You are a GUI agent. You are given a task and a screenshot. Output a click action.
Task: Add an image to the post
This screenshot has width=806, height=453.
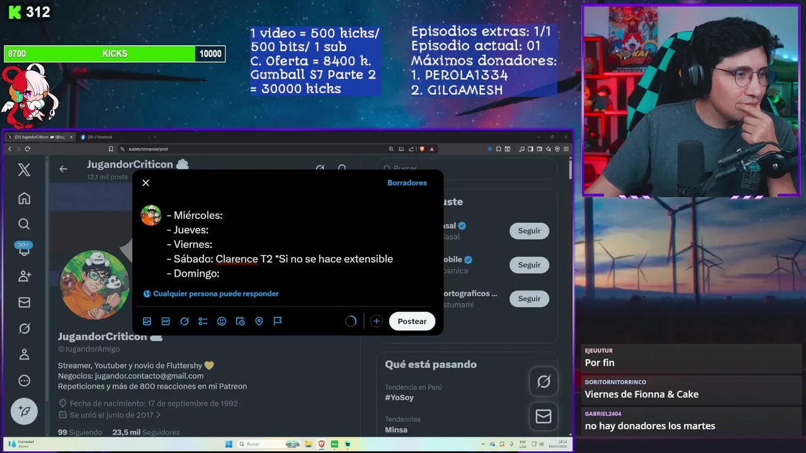pos(147,322)
